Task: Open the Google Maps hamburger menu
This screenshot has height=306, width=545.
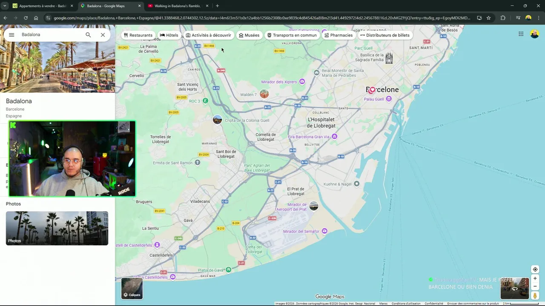Action: 11,35
